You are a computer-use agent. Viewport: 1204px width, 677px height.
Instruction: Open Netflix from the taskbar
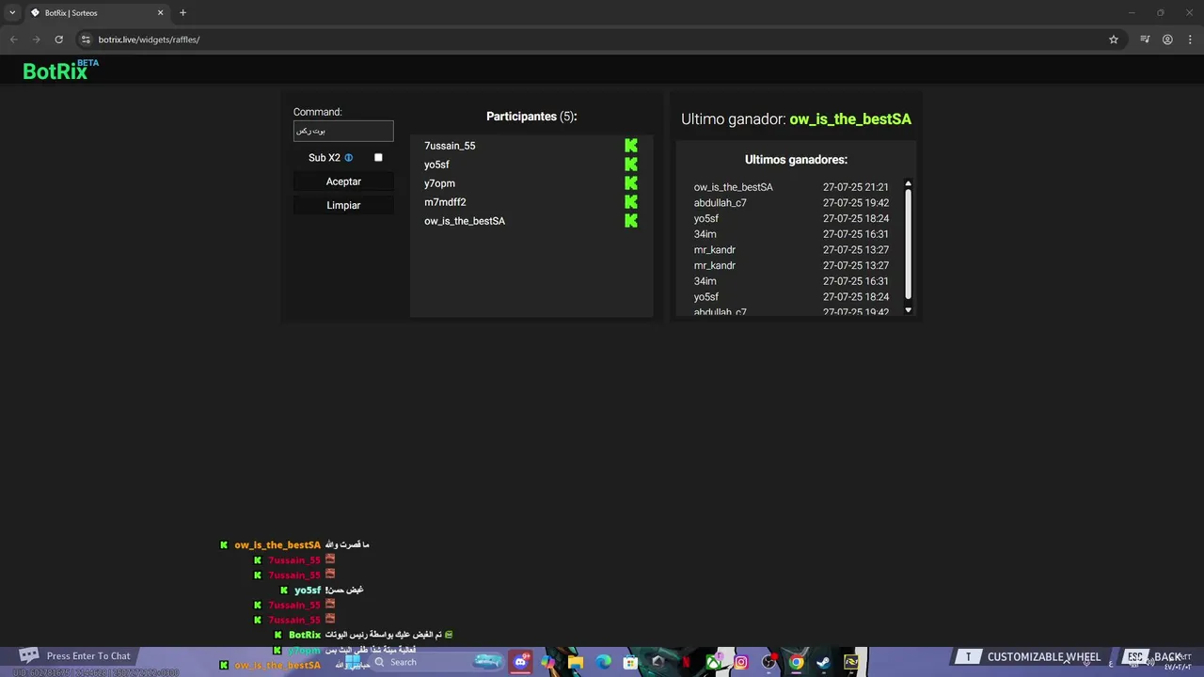(686, 662)
